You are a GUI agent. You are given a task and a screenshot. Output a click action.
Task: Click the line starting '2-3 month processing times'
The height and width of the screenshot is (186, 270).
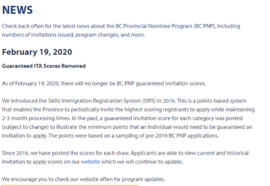click(122, 118)
